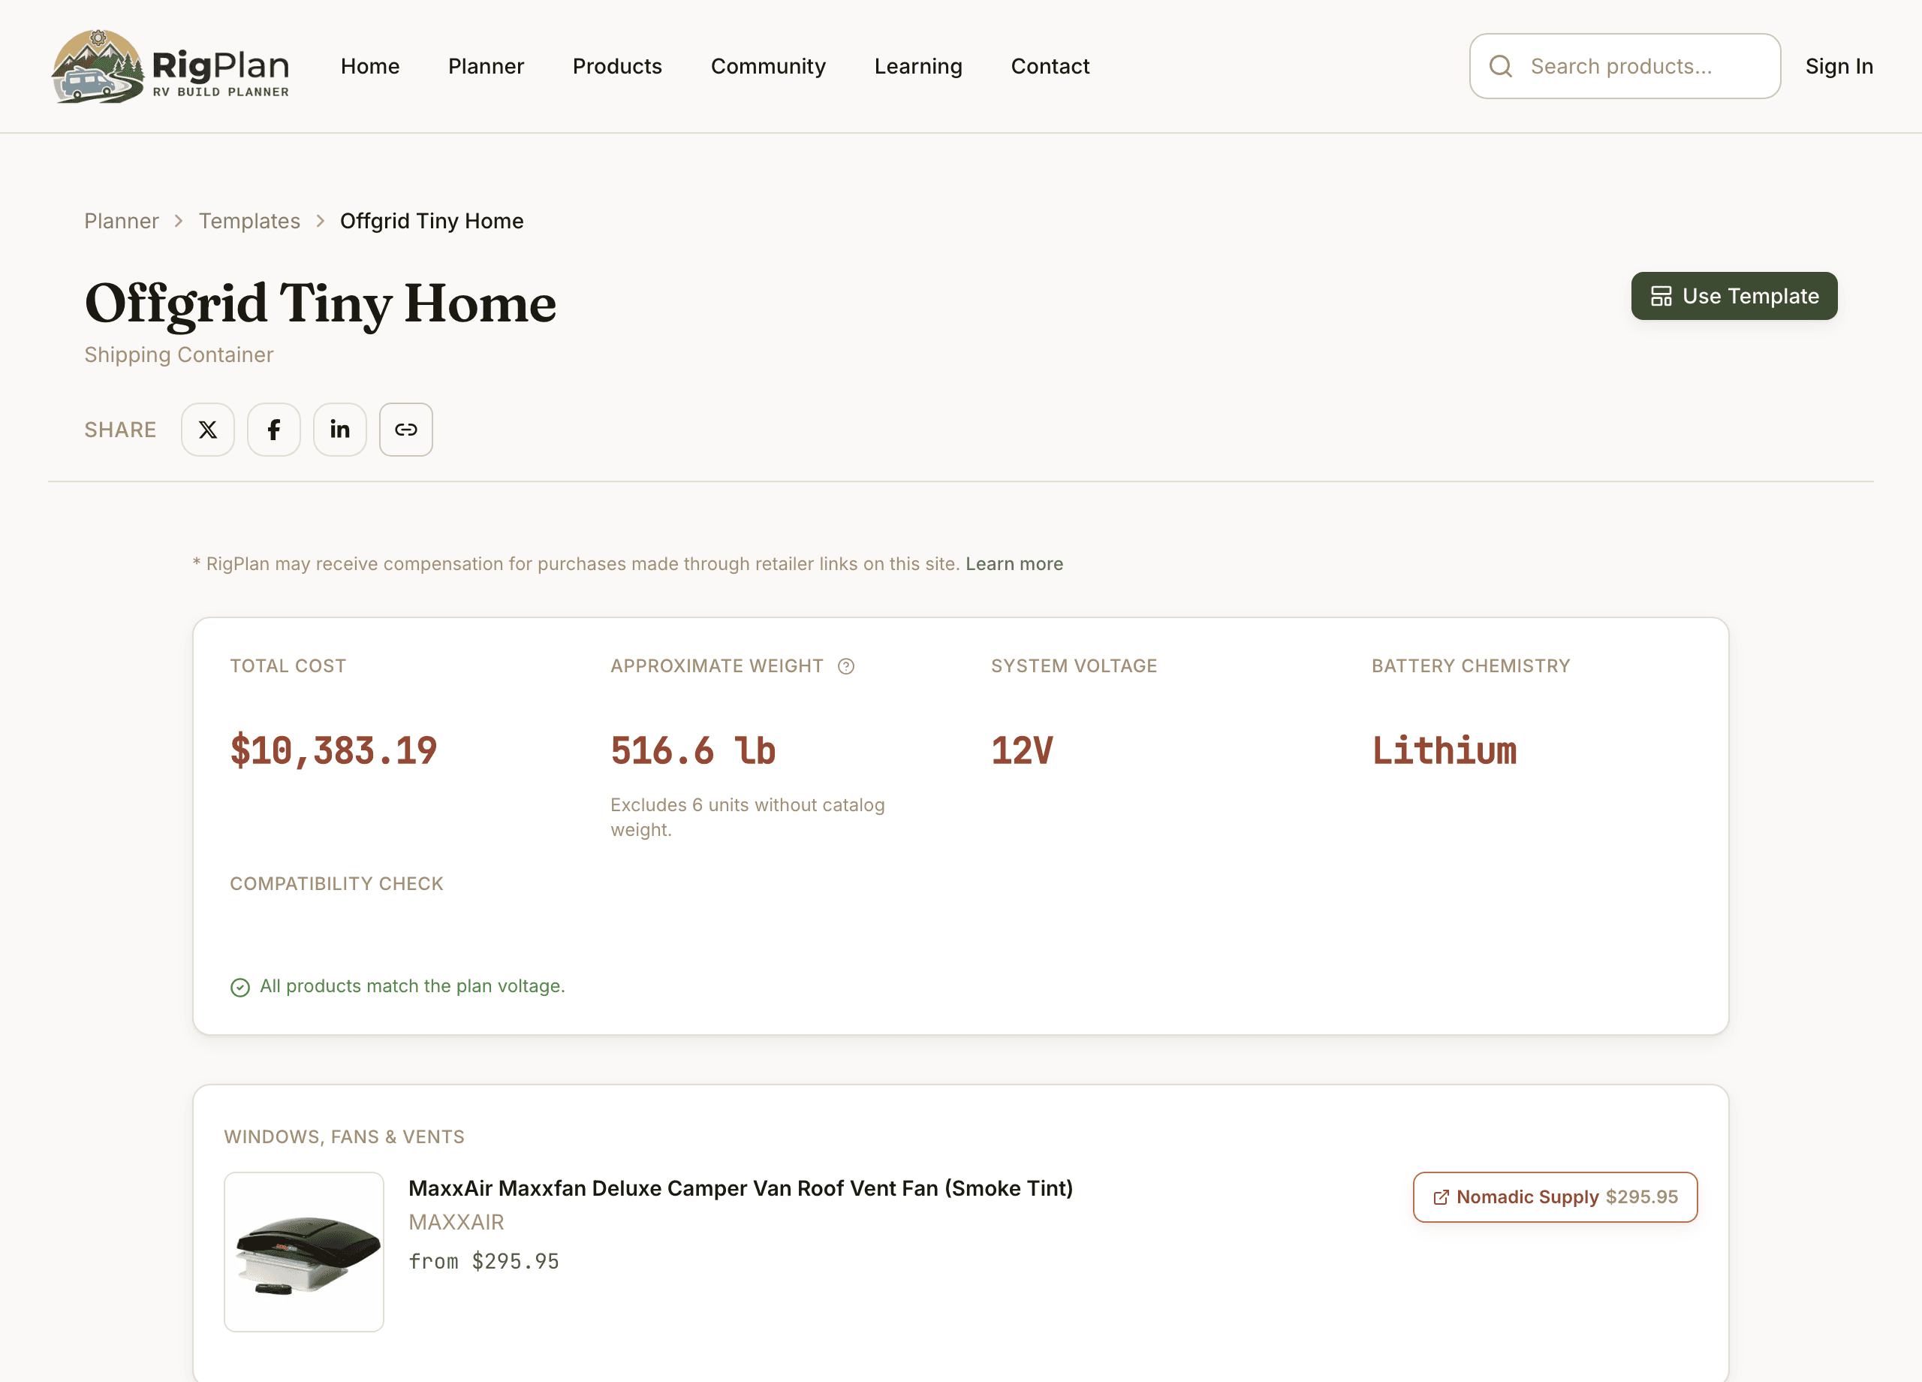
Task: Click the search magnifier icon
Action: coord(1501,66)
